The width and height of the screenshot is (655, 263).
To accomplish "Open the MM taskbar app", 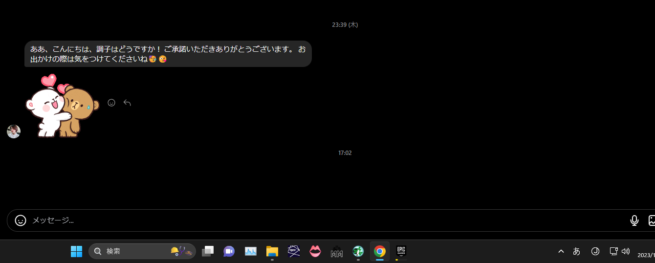I will pyautogui.click(x=337, y=251).
